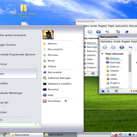Click scroll down arrow in front window sidebar
137x137 pixels.
click(130, 87)
